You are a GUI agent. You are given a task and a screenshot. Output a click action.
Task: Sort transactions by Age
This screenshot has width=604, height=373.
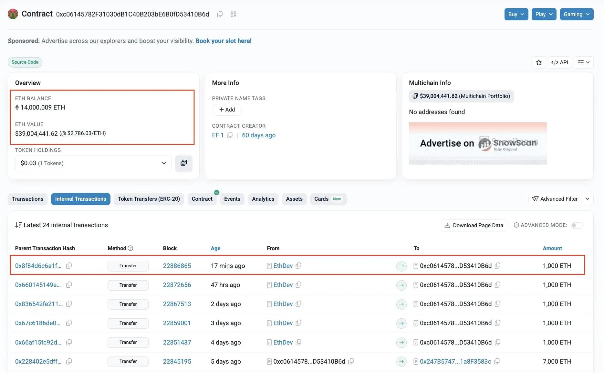point(215,248)
